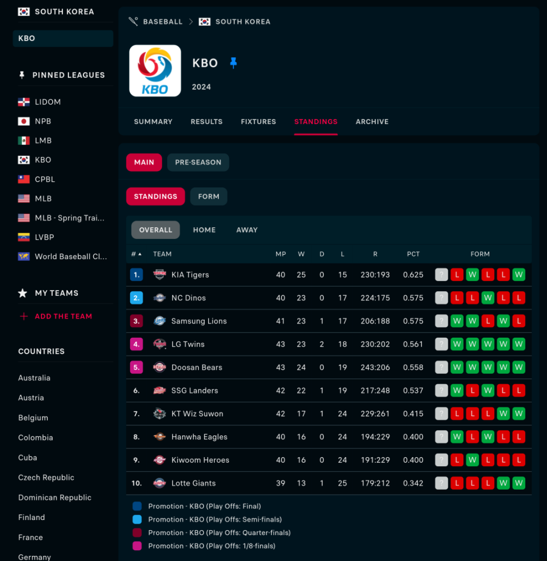547x561 pixels.
Task: Click dark blue Play Offs Final legend swatch
Action: tap(137, 506)
